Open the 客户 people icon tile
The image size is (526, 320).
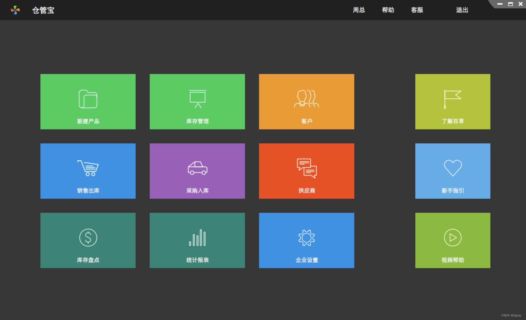tap(307, 99)
